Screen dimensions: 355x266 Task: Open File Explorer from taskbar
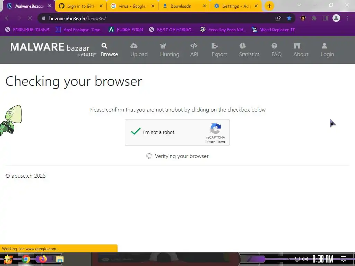pyautogui.click(x=60, y=259)
